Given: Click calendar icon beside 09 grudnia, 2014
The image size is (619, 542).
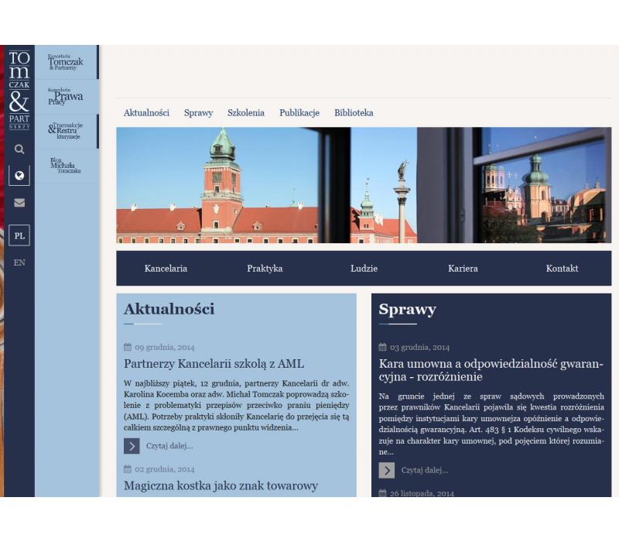Looking at the screenshot, I should [128, 348].
